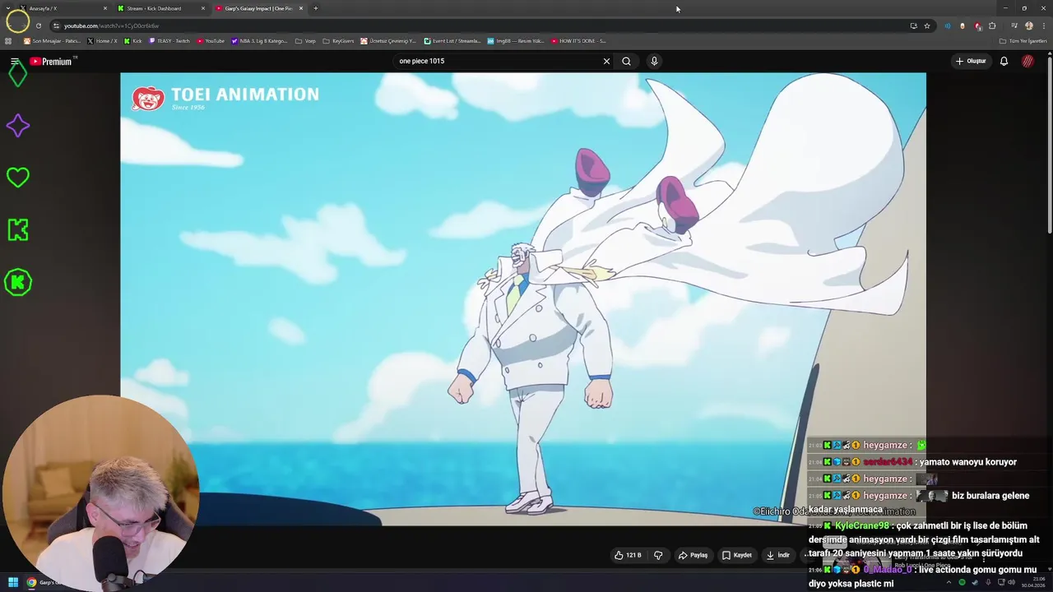This screenshot has height=592, width=1053.
Task: Open 'Event List / Streamla...' bookmark
Action: [x=452, y=41]
